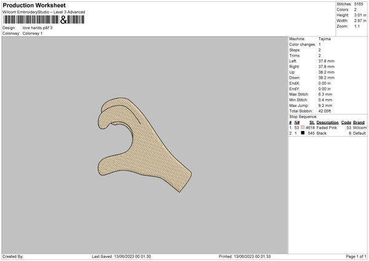The height and width of the screenshot is (261, 369).
Task: Click the Description column header
Action: point(327,122)
